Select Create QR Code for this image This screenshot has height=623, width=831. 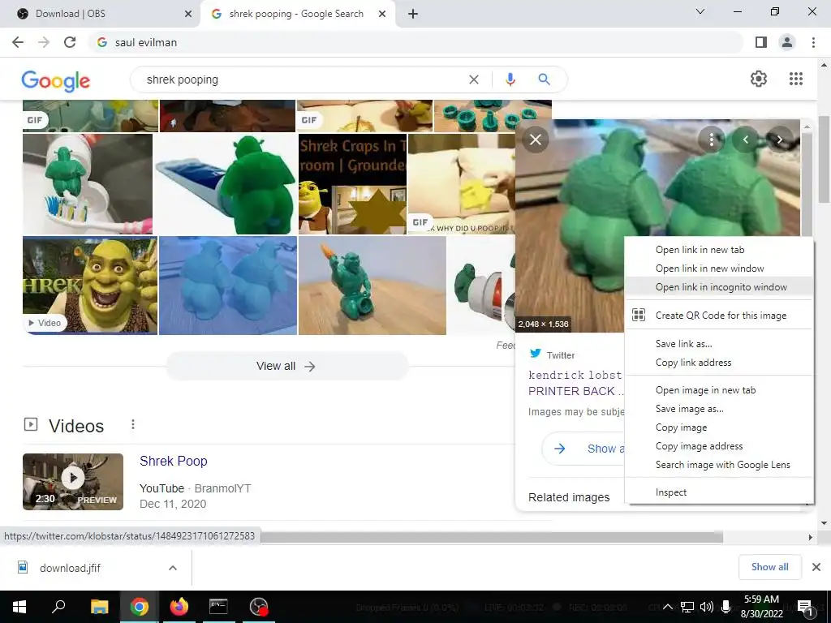[x=719, y=316]
